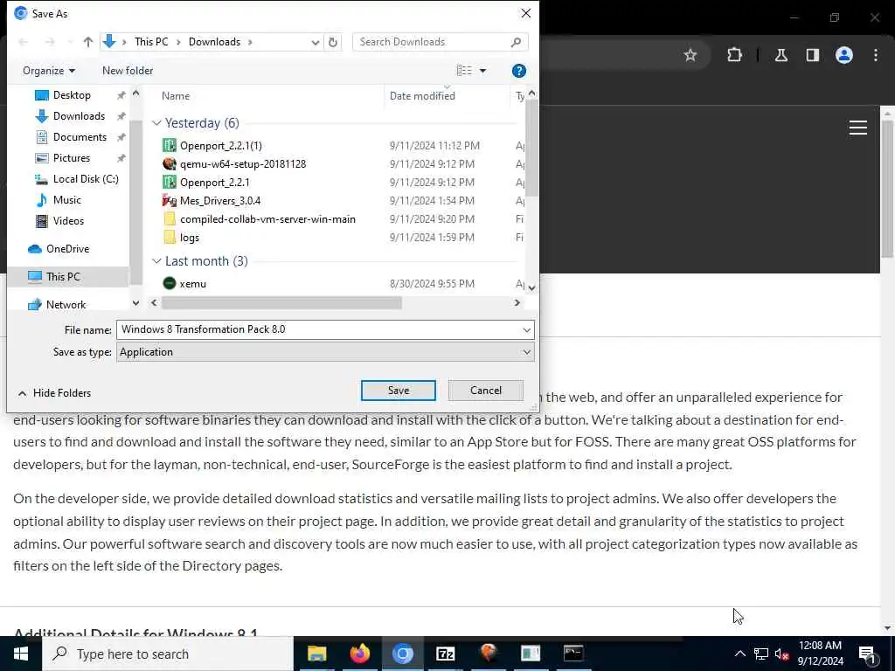Open the Save as type dropdown
Viewport: 895px width, 671px height.
526,352
